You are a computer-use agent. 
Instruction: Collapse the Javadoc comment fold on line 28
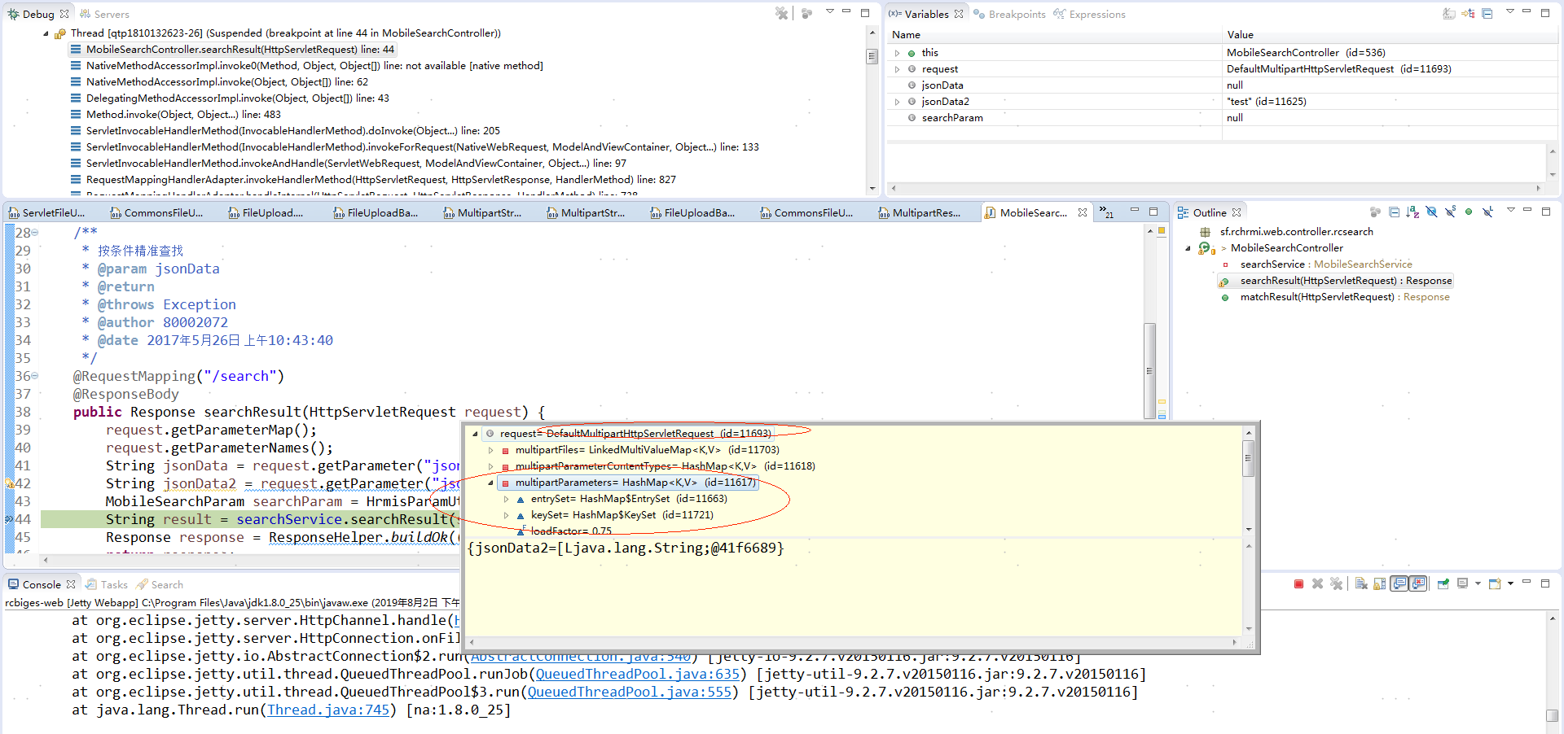34,233
